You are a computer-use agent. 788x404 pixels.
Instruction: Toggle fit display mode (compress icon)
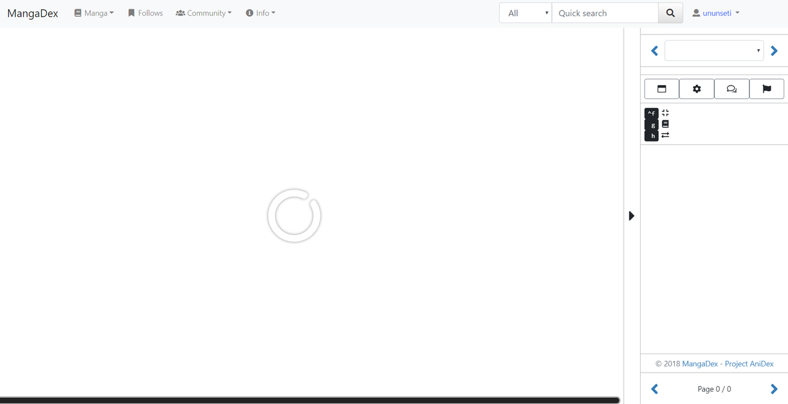tap(665, 113)
